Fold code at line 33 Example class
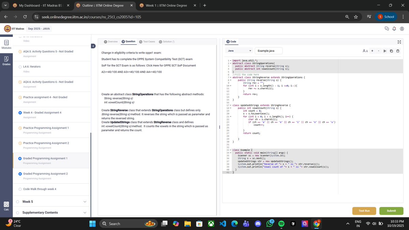 coord(231,150)
